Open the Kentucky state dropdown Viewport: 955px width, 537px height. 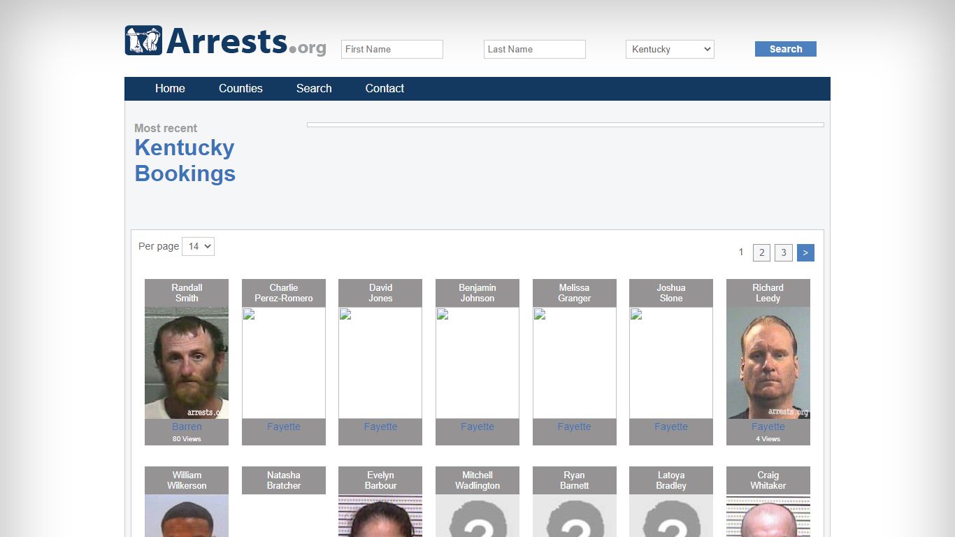tap(670, 49)
